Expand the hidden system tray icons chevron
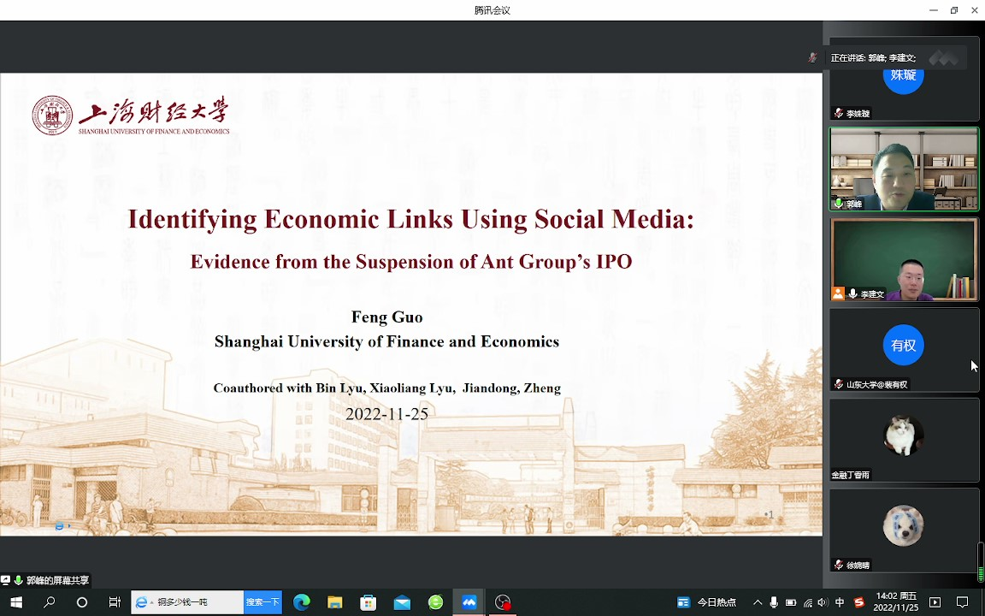This screenshot has height=616, width=985. (x=758, y=602)
